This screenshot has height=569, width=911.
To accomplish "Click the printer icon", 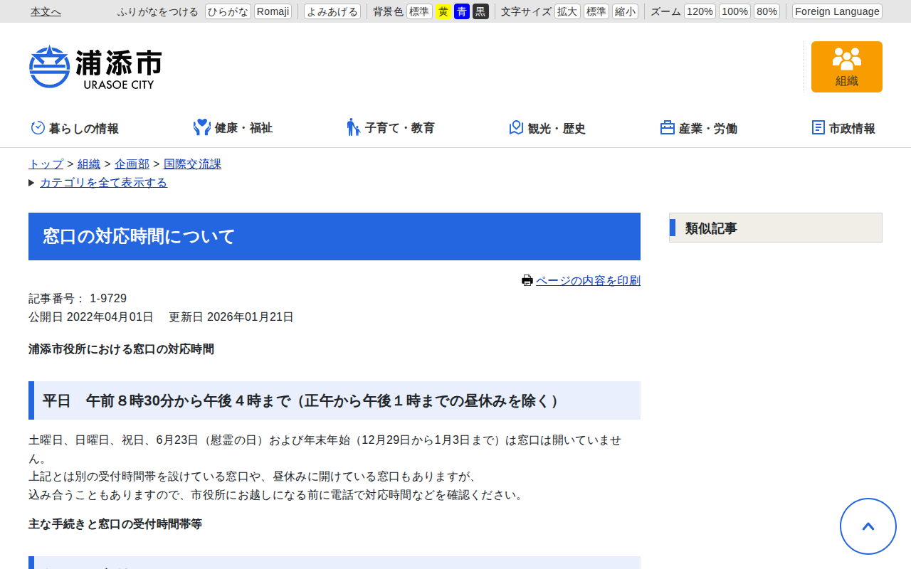I will [x=527, y=280].
